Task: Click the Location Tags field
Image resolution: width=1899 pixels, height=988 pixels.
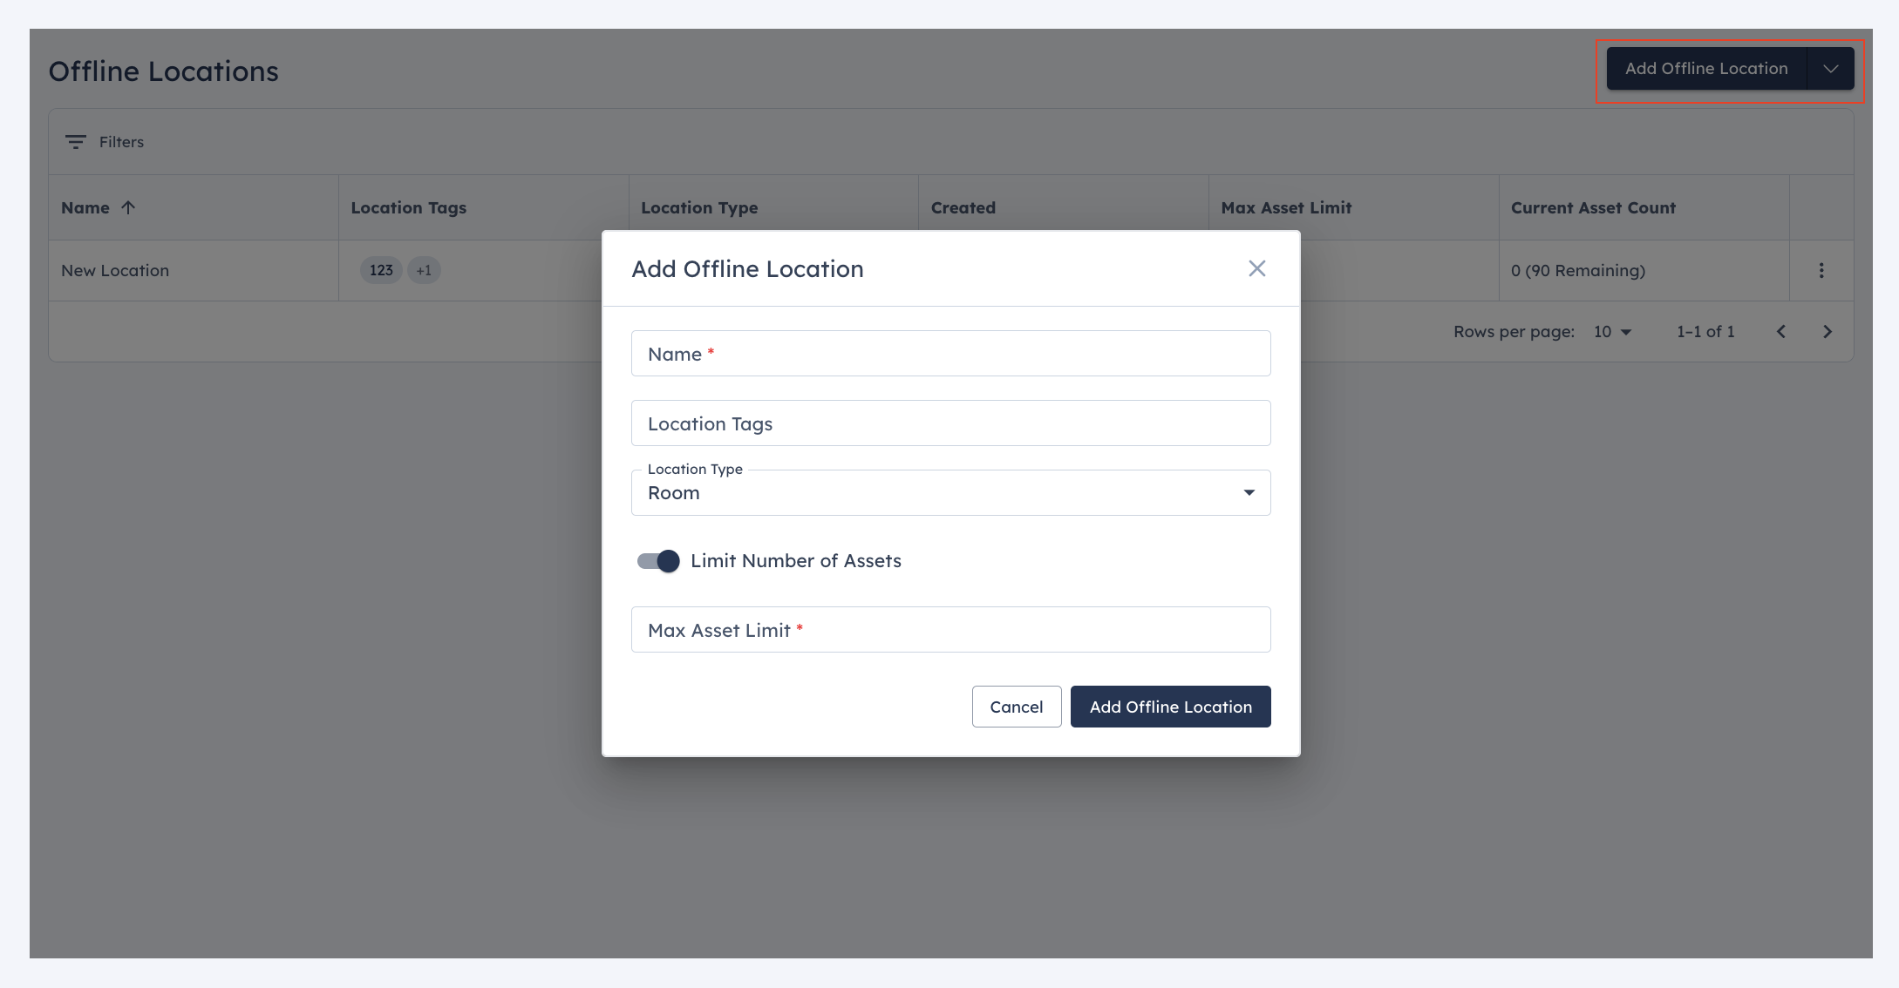Action: (x=950, y=423)
